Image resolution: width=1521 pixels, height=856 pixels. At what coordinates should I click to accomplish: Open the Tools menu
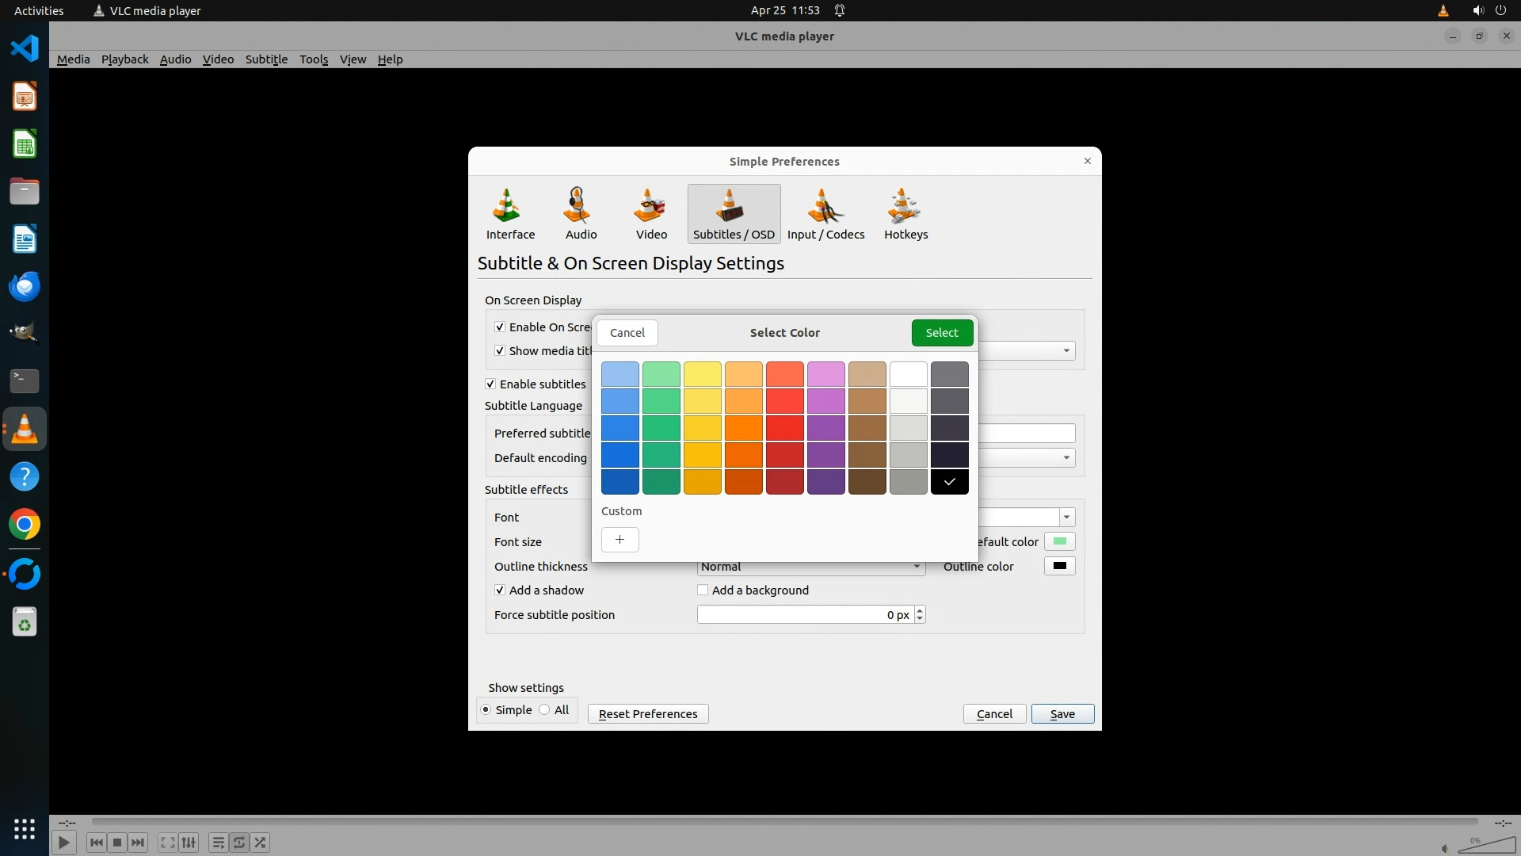(x=314, y=59)
